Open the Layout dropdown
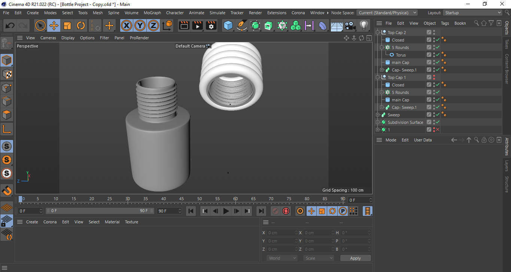The image size is (511, 272). click(472, 13)
